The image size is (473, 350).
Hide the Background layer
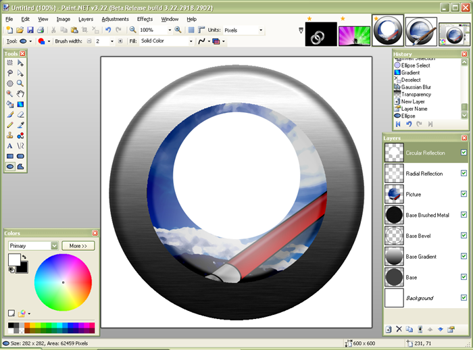tap(464, 298)
